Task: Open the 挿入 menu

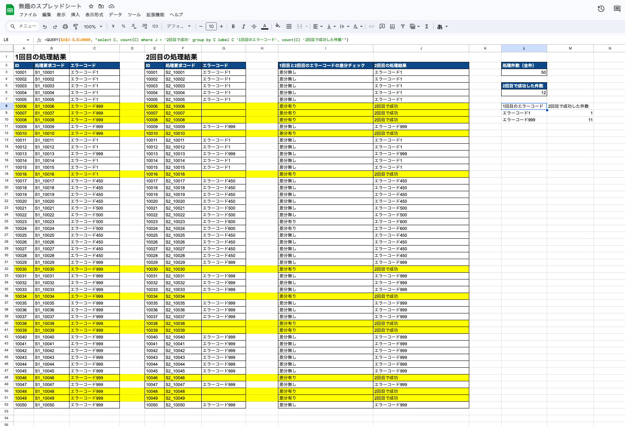Action: tap(75, 15)
